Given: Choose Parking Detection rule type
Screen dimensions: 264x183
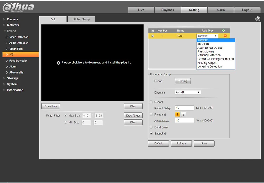Looking at the screenshot, I should click(216, 55).
